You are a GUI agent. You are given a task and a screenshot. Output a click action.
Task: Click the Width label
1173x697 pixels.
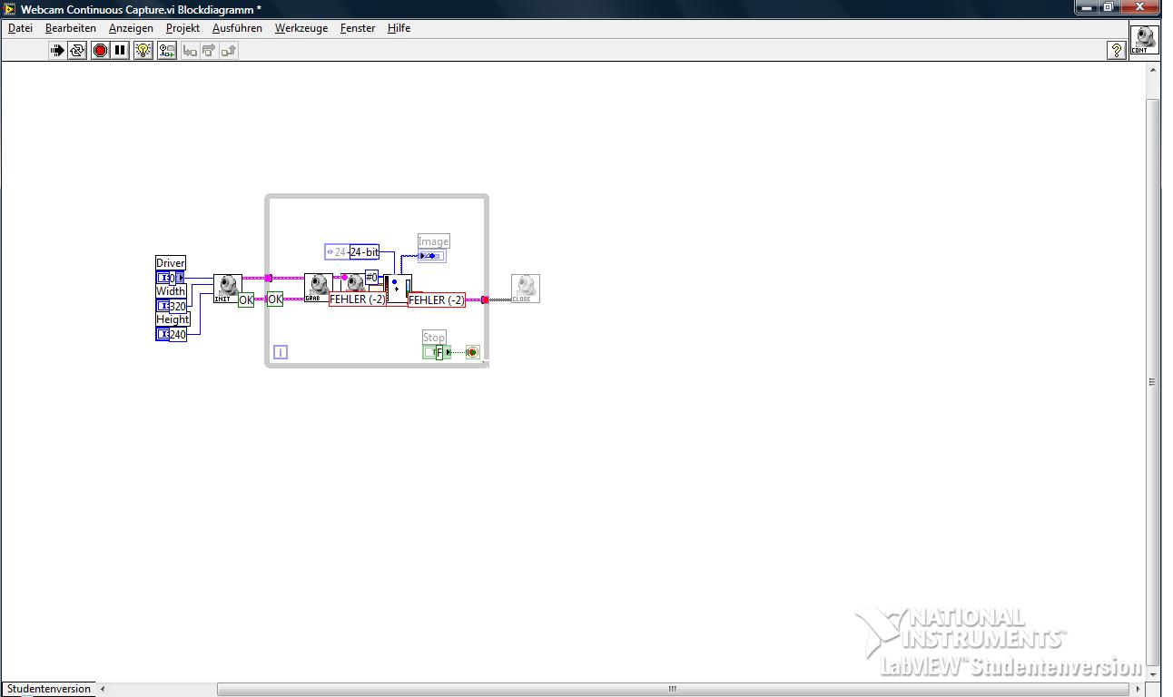point(171,291)
